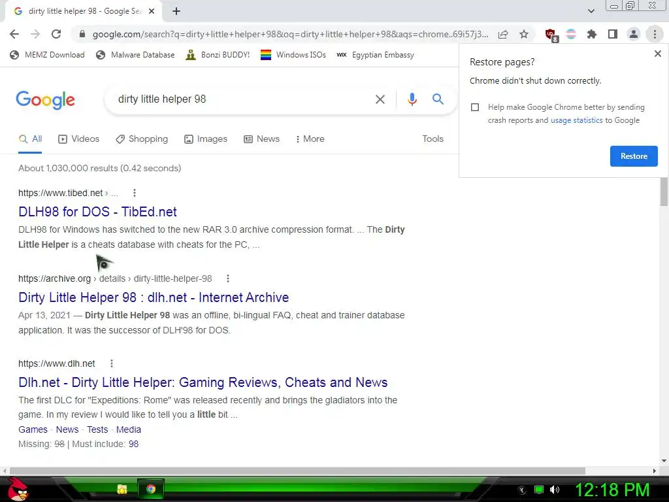Screen dimensions: 669x502
Task: Open the Angry Birds start button
Action: coord(18,489)
